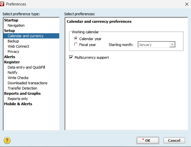Select Calendar and currency in the list

31,36
